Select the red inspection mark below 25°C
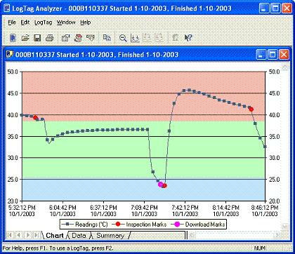The height and width of the screenshot is (254, 295). pos(164,186)
